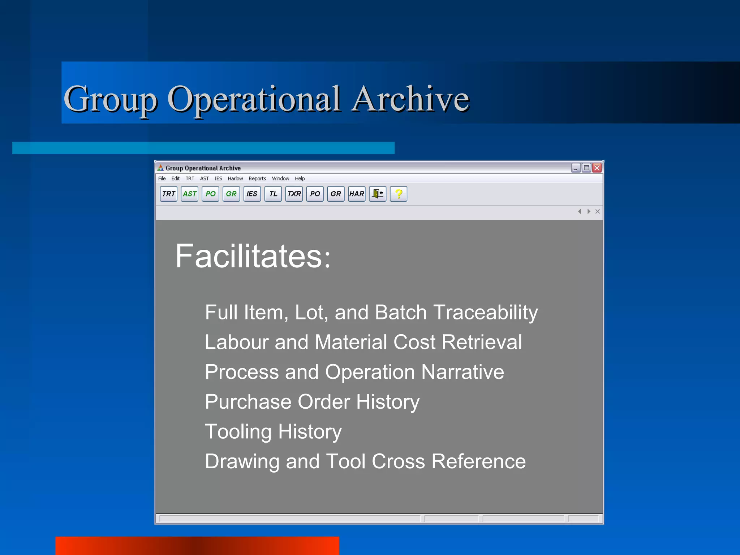Screen dimensions: 740x555
Task: Click the black GR toolbar button
Action: coord(336,194)
